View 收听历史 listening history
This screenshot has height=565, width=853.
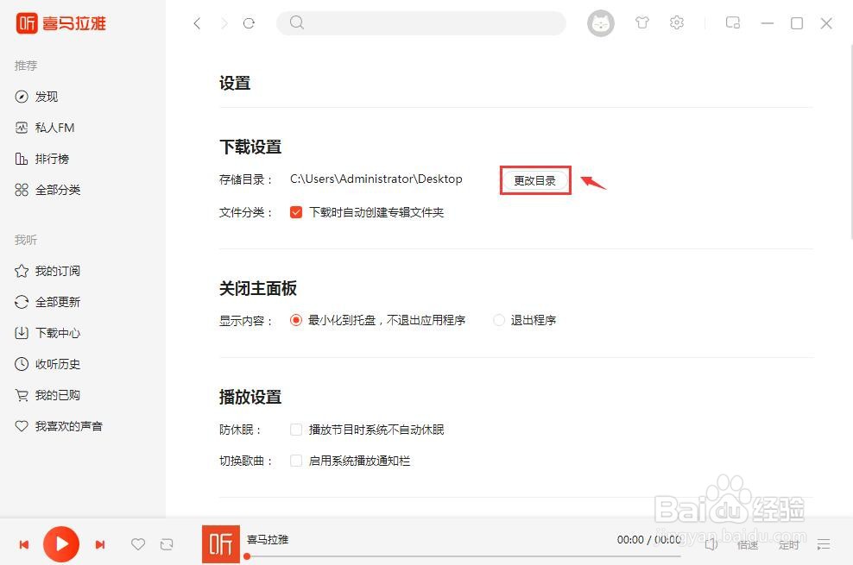[x=57, y=364]
